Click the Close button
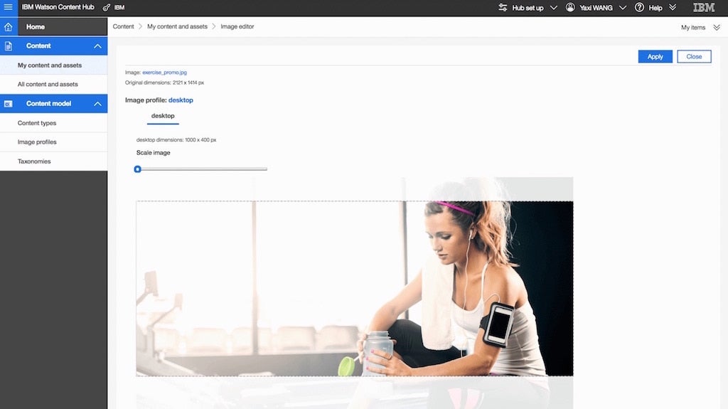Viewport: 728px width, 409px height. click(x=694, y=56)
